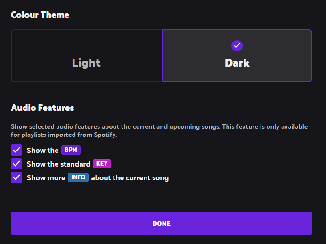The image size is (326, 244).
Task: Click the empty area of the Dark card below its label
Action: click(x=237, y=75)
